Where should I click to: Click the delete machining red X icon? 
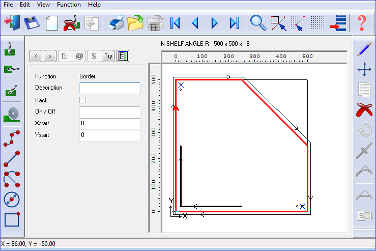[x=71, y=23]
